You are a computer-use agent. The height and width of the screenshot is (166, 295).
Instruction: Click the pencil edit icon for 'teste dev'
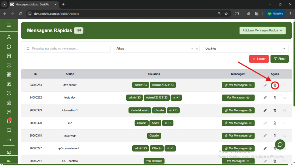pyautogui.click(x=265, y=98)
